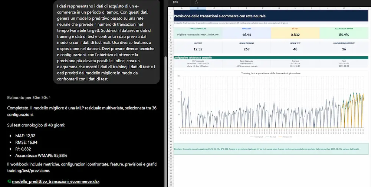Viewport: 371px width, 187px height.
Task: Select row 15 header in spreadsheet
Action: [171, 58]
